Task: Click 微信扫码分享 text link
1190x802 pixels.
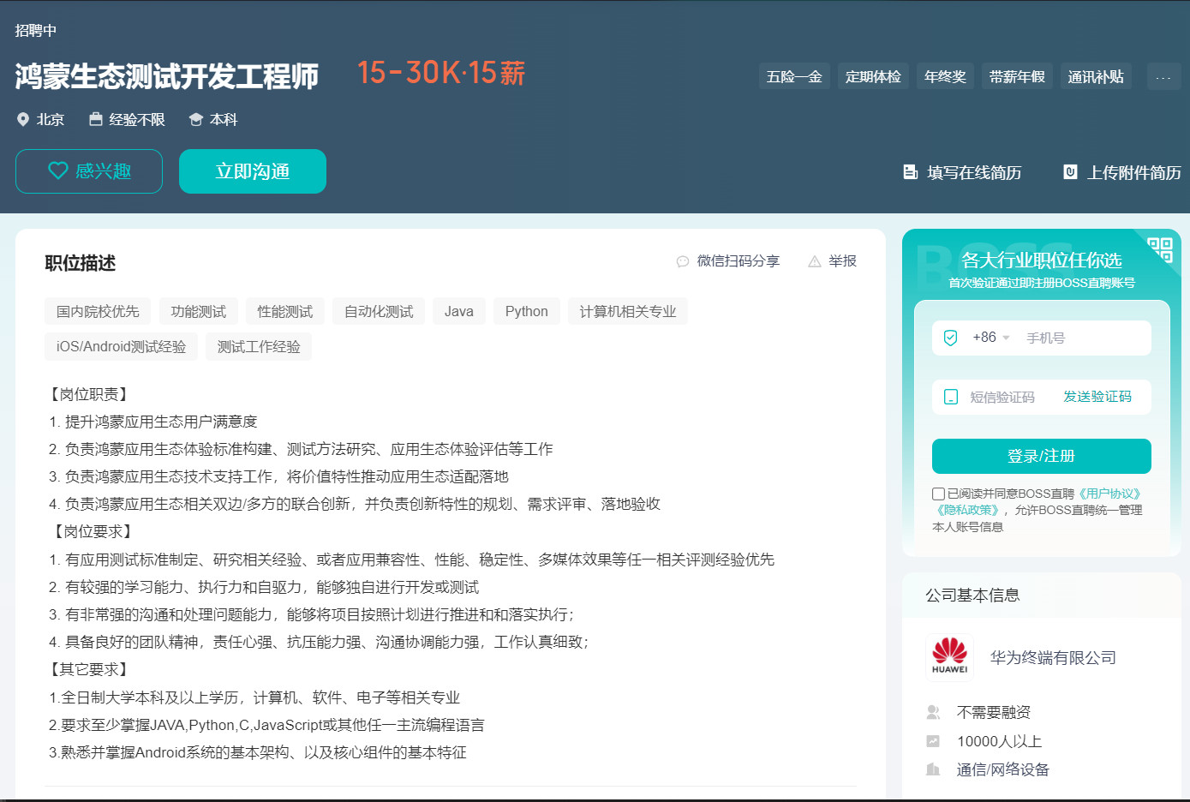Action: pos(739,261)
